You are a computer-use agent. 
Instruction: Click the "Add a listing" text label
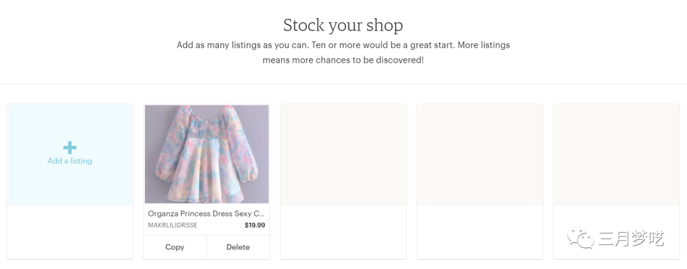[x=70, y=161]
